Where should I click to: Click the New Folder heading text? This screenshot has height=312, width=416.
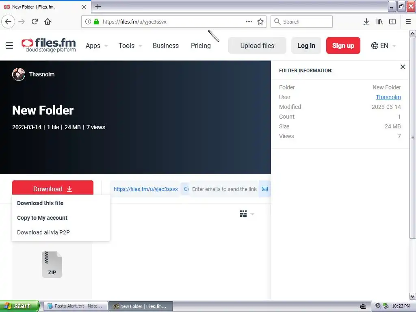click(x=43, y=110)
